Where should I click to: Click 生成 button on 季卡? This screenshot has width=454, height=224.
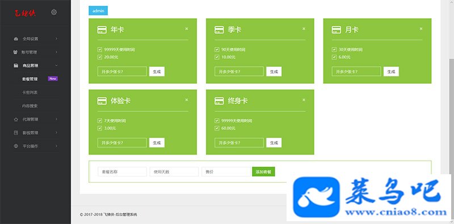click(x=274, y=72)
